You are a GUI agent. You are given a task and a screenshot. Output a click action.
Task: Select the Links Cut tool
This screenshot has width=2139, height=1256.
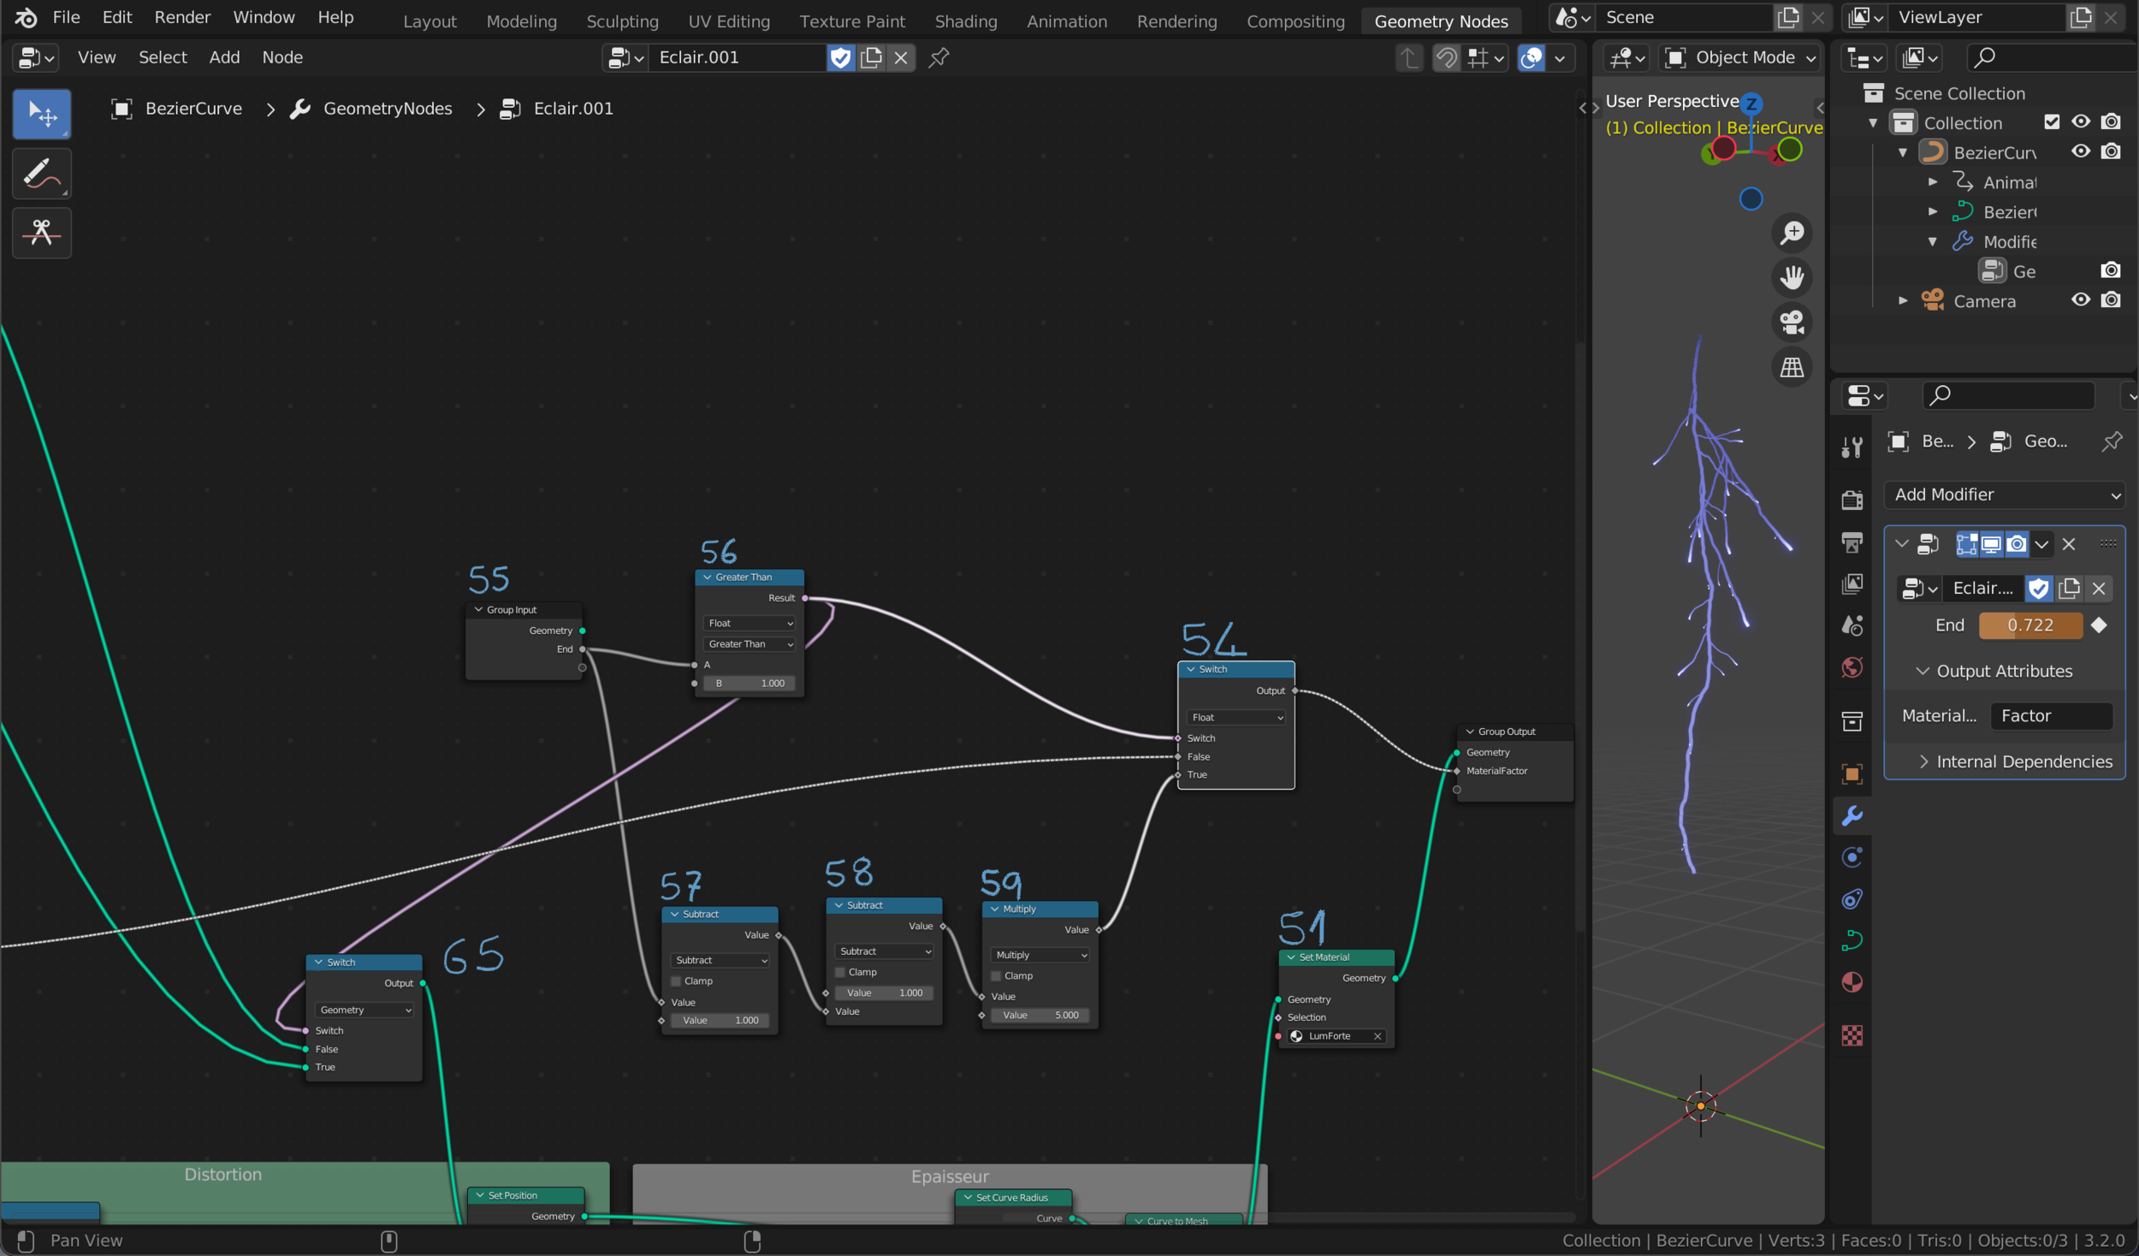[41, 232]
